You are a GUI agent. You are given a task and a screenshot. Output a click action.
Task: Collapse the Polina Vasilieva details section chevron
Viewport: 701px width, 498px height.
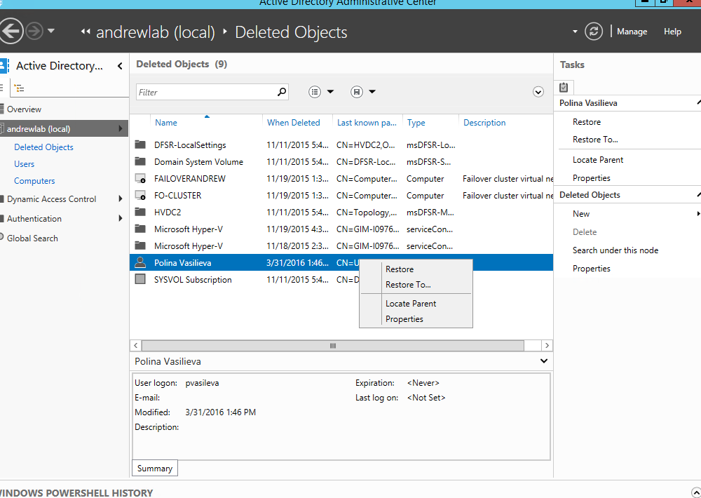coord(544,361)
